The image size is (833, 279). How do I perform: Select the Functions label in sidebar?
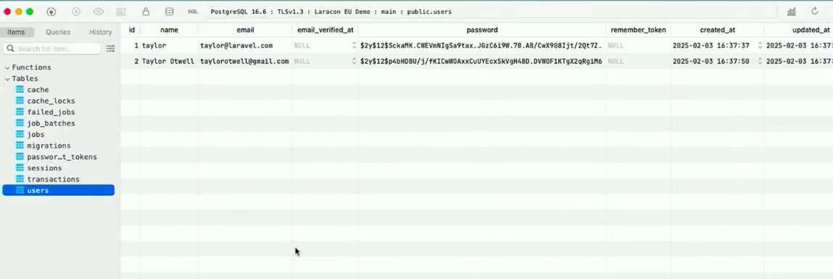click(x=31, y=67)
